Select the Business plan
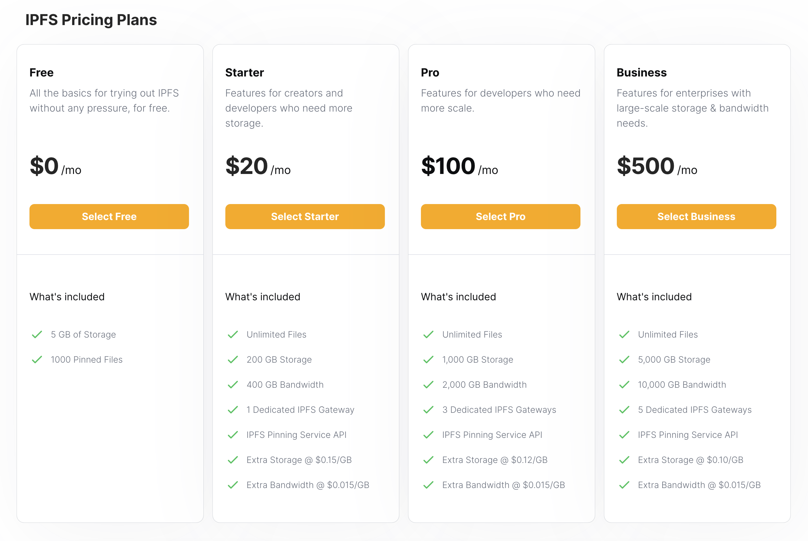The image size is (808, 541). (x=696, y=216)
